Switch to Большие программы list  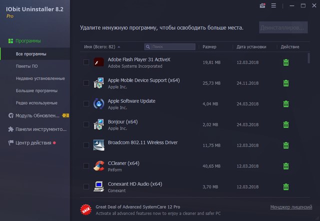tap(36, 90)
